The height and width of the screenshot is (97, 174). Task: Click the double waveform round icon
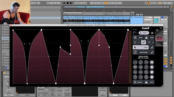coord(146,77)
